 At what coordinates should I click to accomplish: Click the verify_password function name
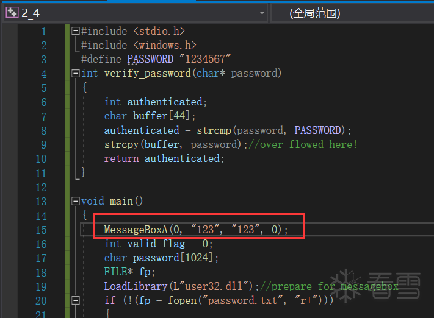(147, 74)
